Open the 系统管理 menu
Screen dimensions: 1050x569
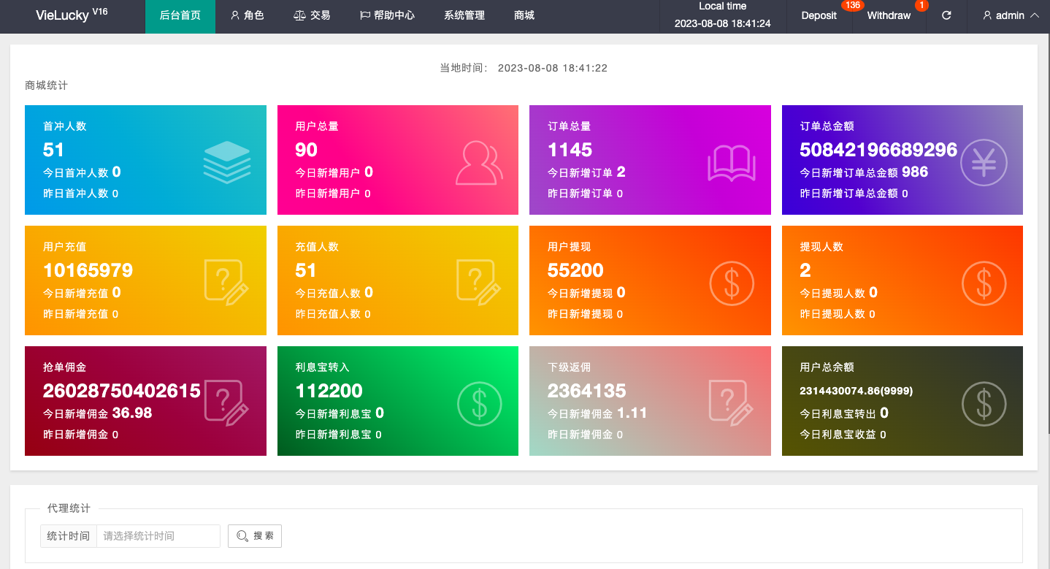tap(464, 15)
